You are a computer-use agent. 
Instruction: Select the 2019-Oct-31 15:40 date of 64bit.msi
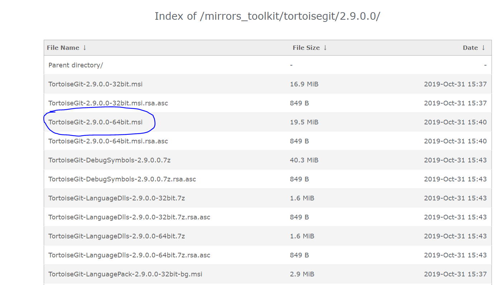pyautogui.click(x=455, y=122)
